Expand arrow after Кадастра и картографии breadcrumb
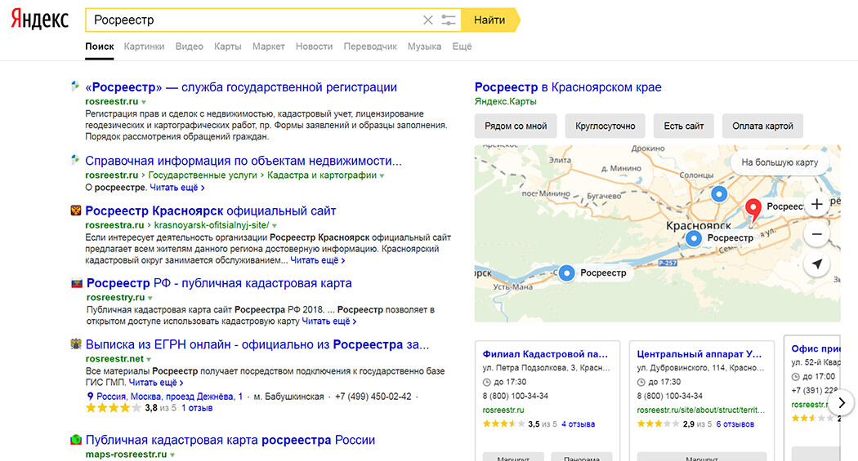The height and width of the screenshot is (461, 858). pyautogui.click(x=382, y=176)
